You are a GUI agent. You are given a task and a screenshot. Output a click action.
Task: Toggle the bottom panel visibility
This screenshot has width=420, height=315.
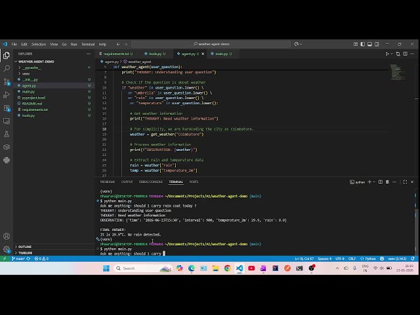click(369, 44)
